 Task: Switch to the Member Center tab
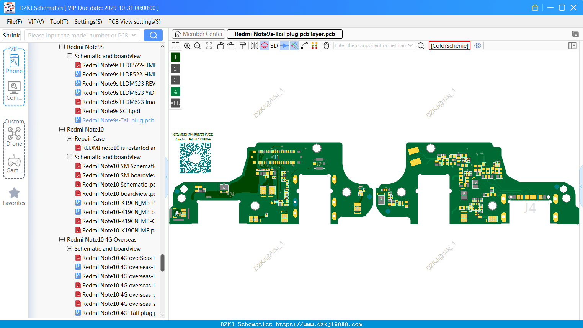tap(199, 34)
